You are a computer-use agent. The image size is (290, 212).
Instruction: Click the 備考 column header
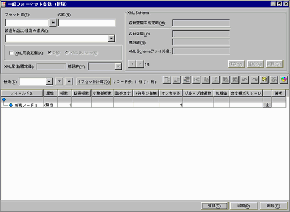point(278,93)
